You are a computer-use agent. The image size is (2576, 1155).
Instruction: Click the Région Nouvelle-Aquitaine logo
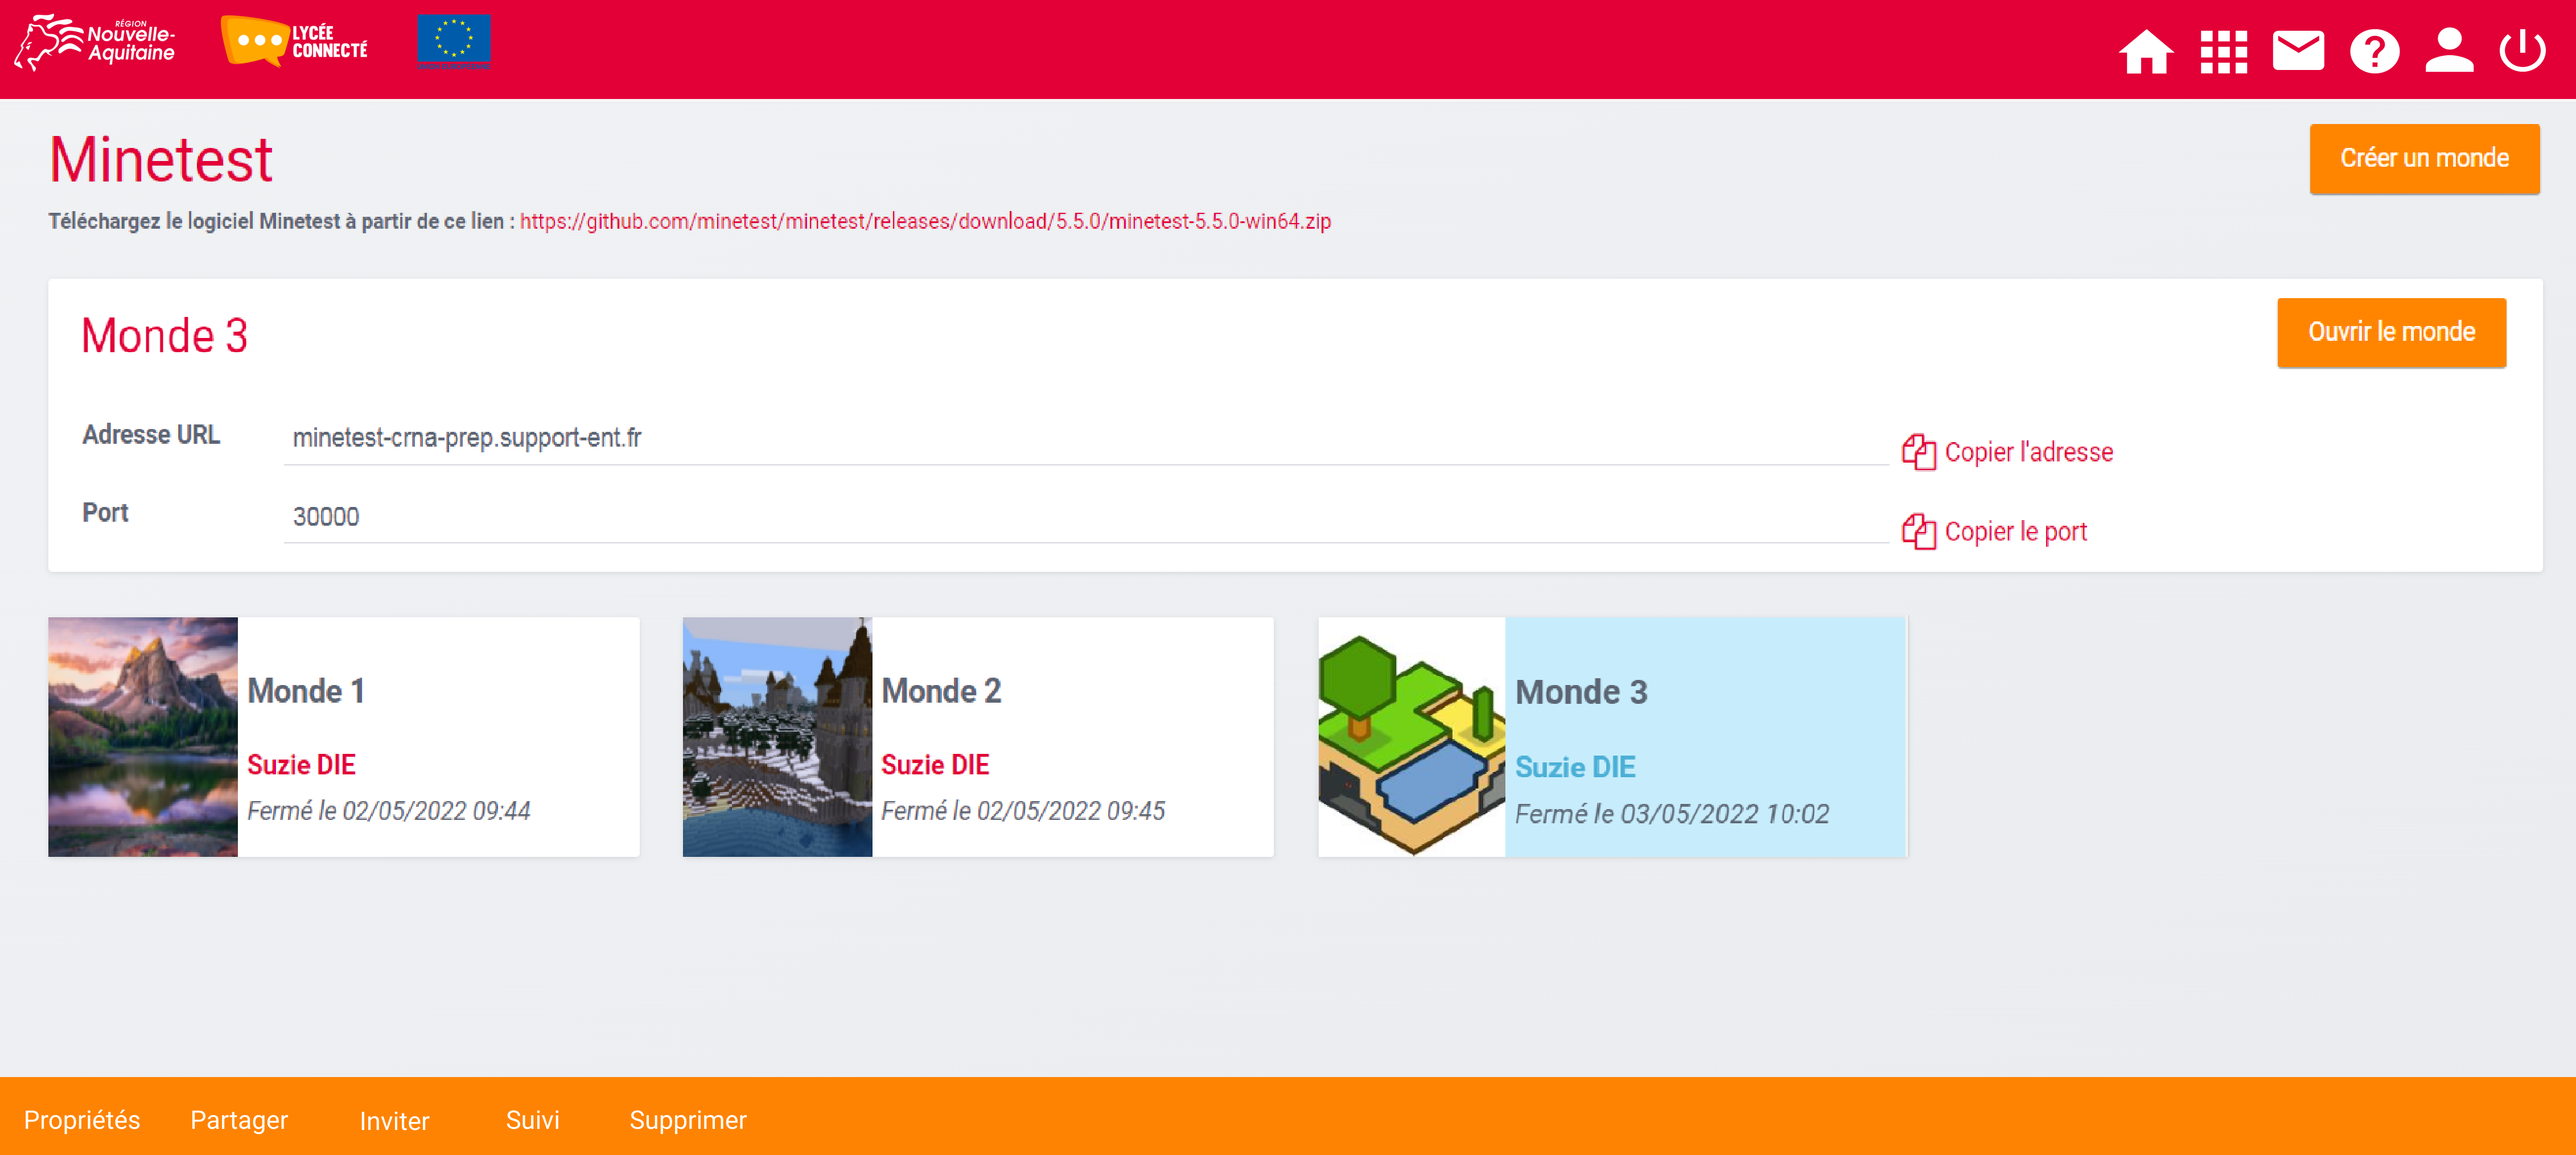[96, 42]
